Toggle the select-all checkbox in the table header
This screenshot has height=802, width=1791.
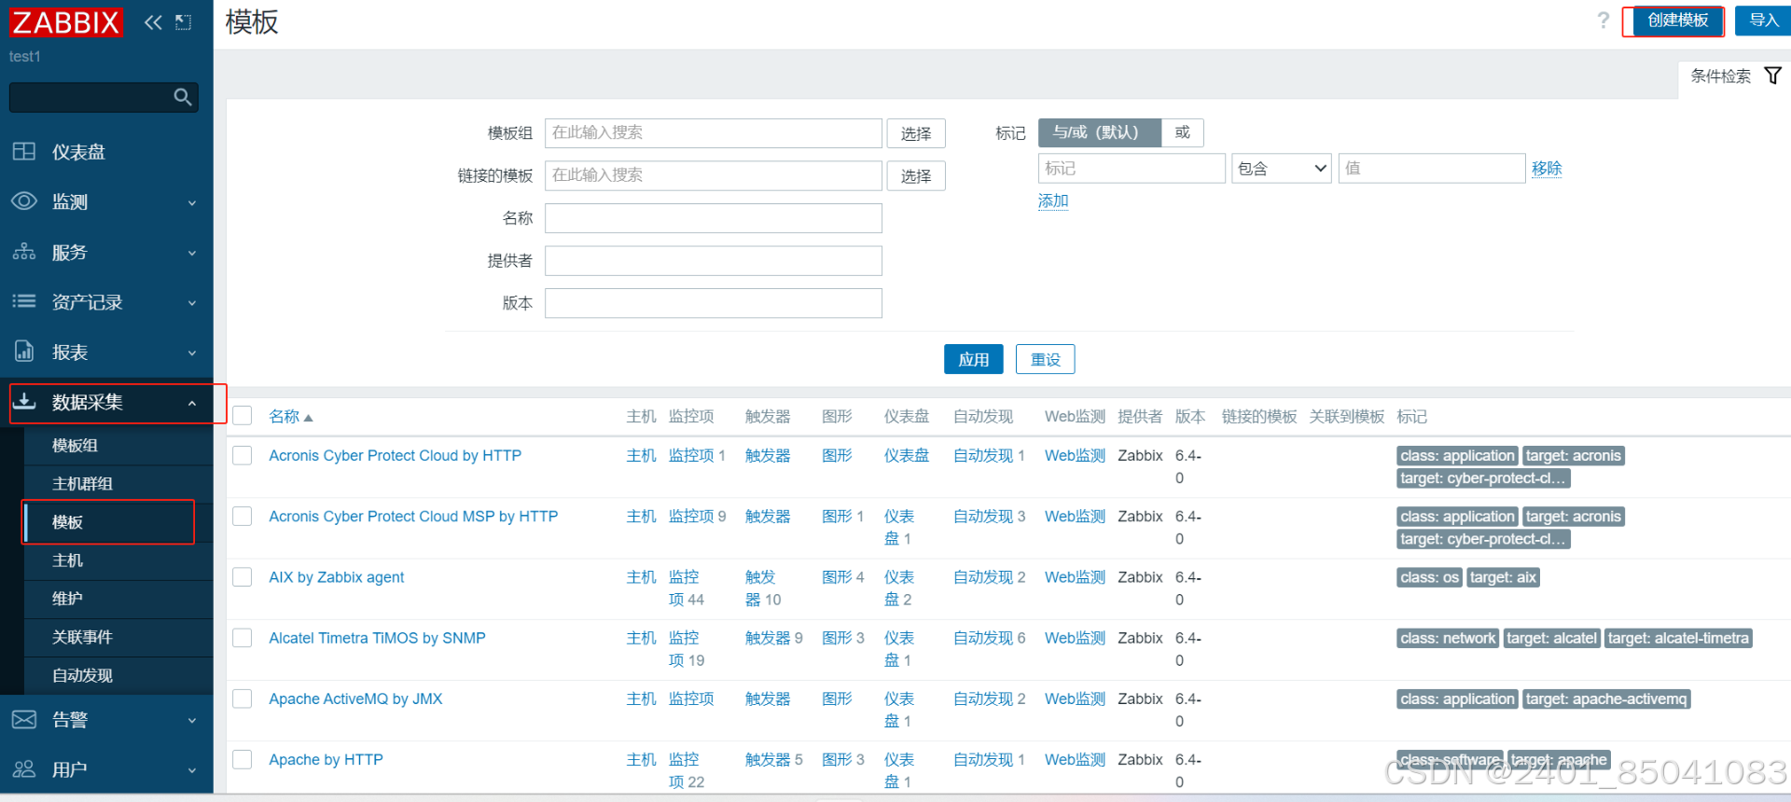243,416
